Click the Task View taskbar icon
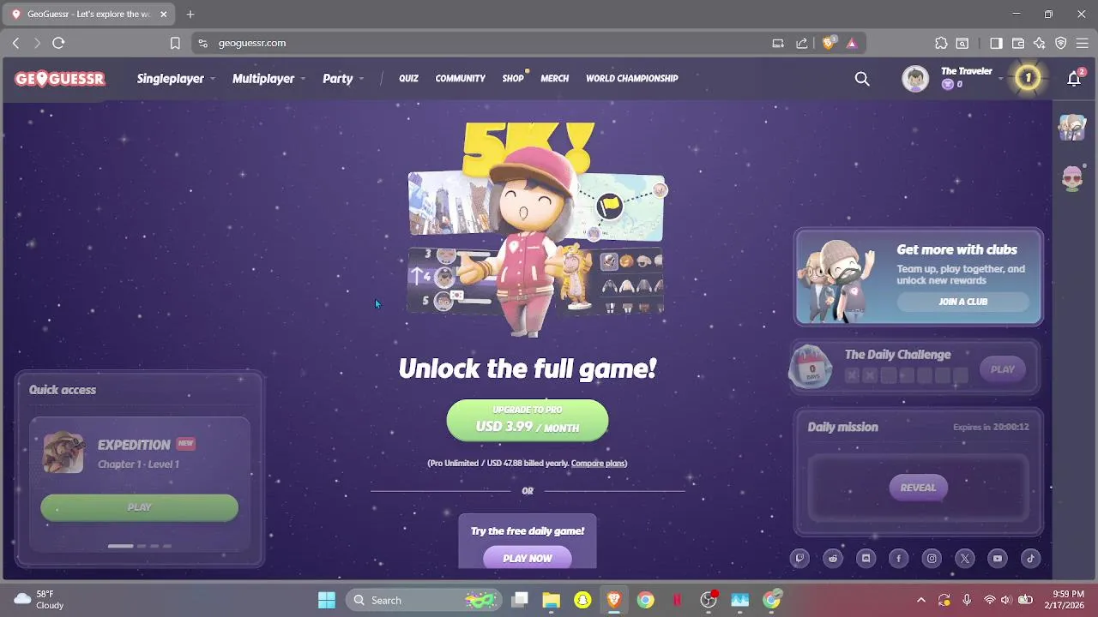This screenshot has width=1098, height=617. (520, 600)
